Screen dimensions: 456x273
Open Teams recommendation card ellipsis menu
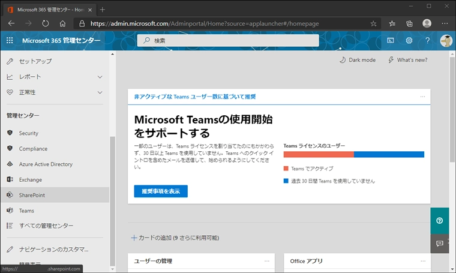point(422,97)
